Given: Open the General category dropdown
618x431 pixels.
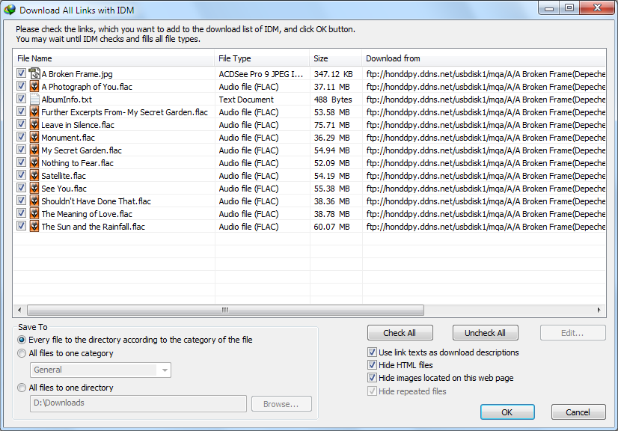Looking at the screenshot, I should 100,370.
